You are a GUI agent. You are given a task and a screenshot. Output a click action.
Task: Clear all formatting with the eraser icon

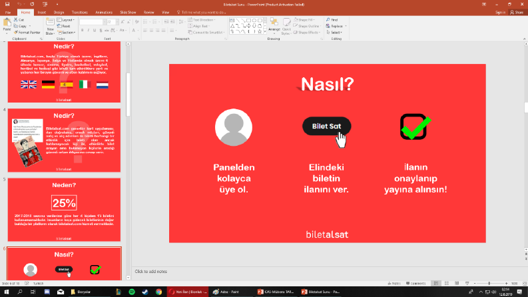pyautogui.click(x=136, y=22)
